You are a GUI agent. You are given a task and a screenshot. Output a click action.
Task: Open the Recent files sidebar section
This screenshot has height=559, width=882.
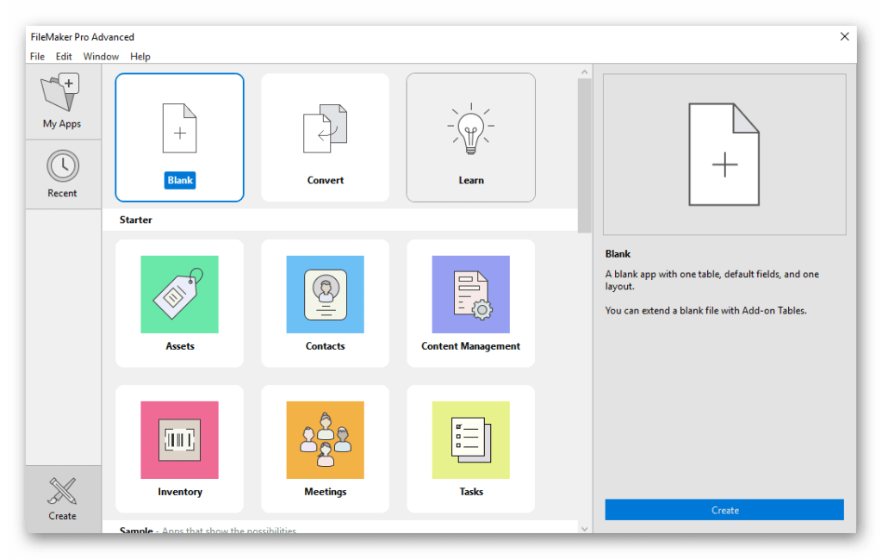pyautogui.click(x=63, y=174)
